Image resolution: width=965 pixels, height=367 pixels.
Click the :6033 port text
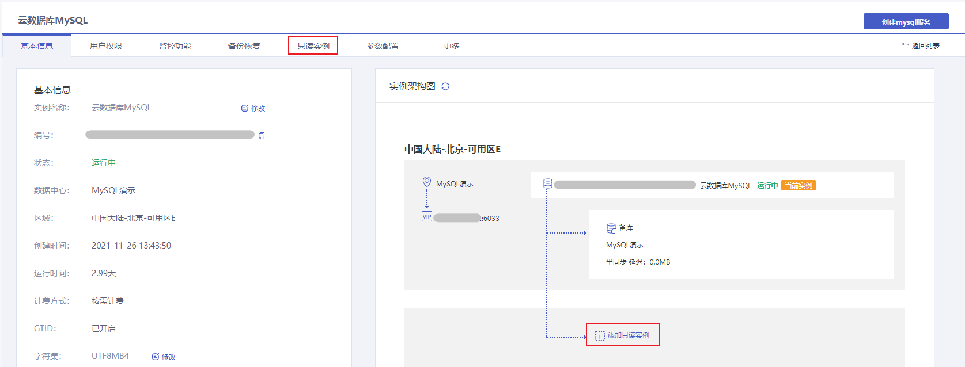(490, 219)
